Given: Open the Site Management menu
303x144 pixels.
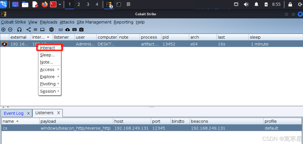Looking at the screenshot, I should pyautogui.click(x=94, y=22).
